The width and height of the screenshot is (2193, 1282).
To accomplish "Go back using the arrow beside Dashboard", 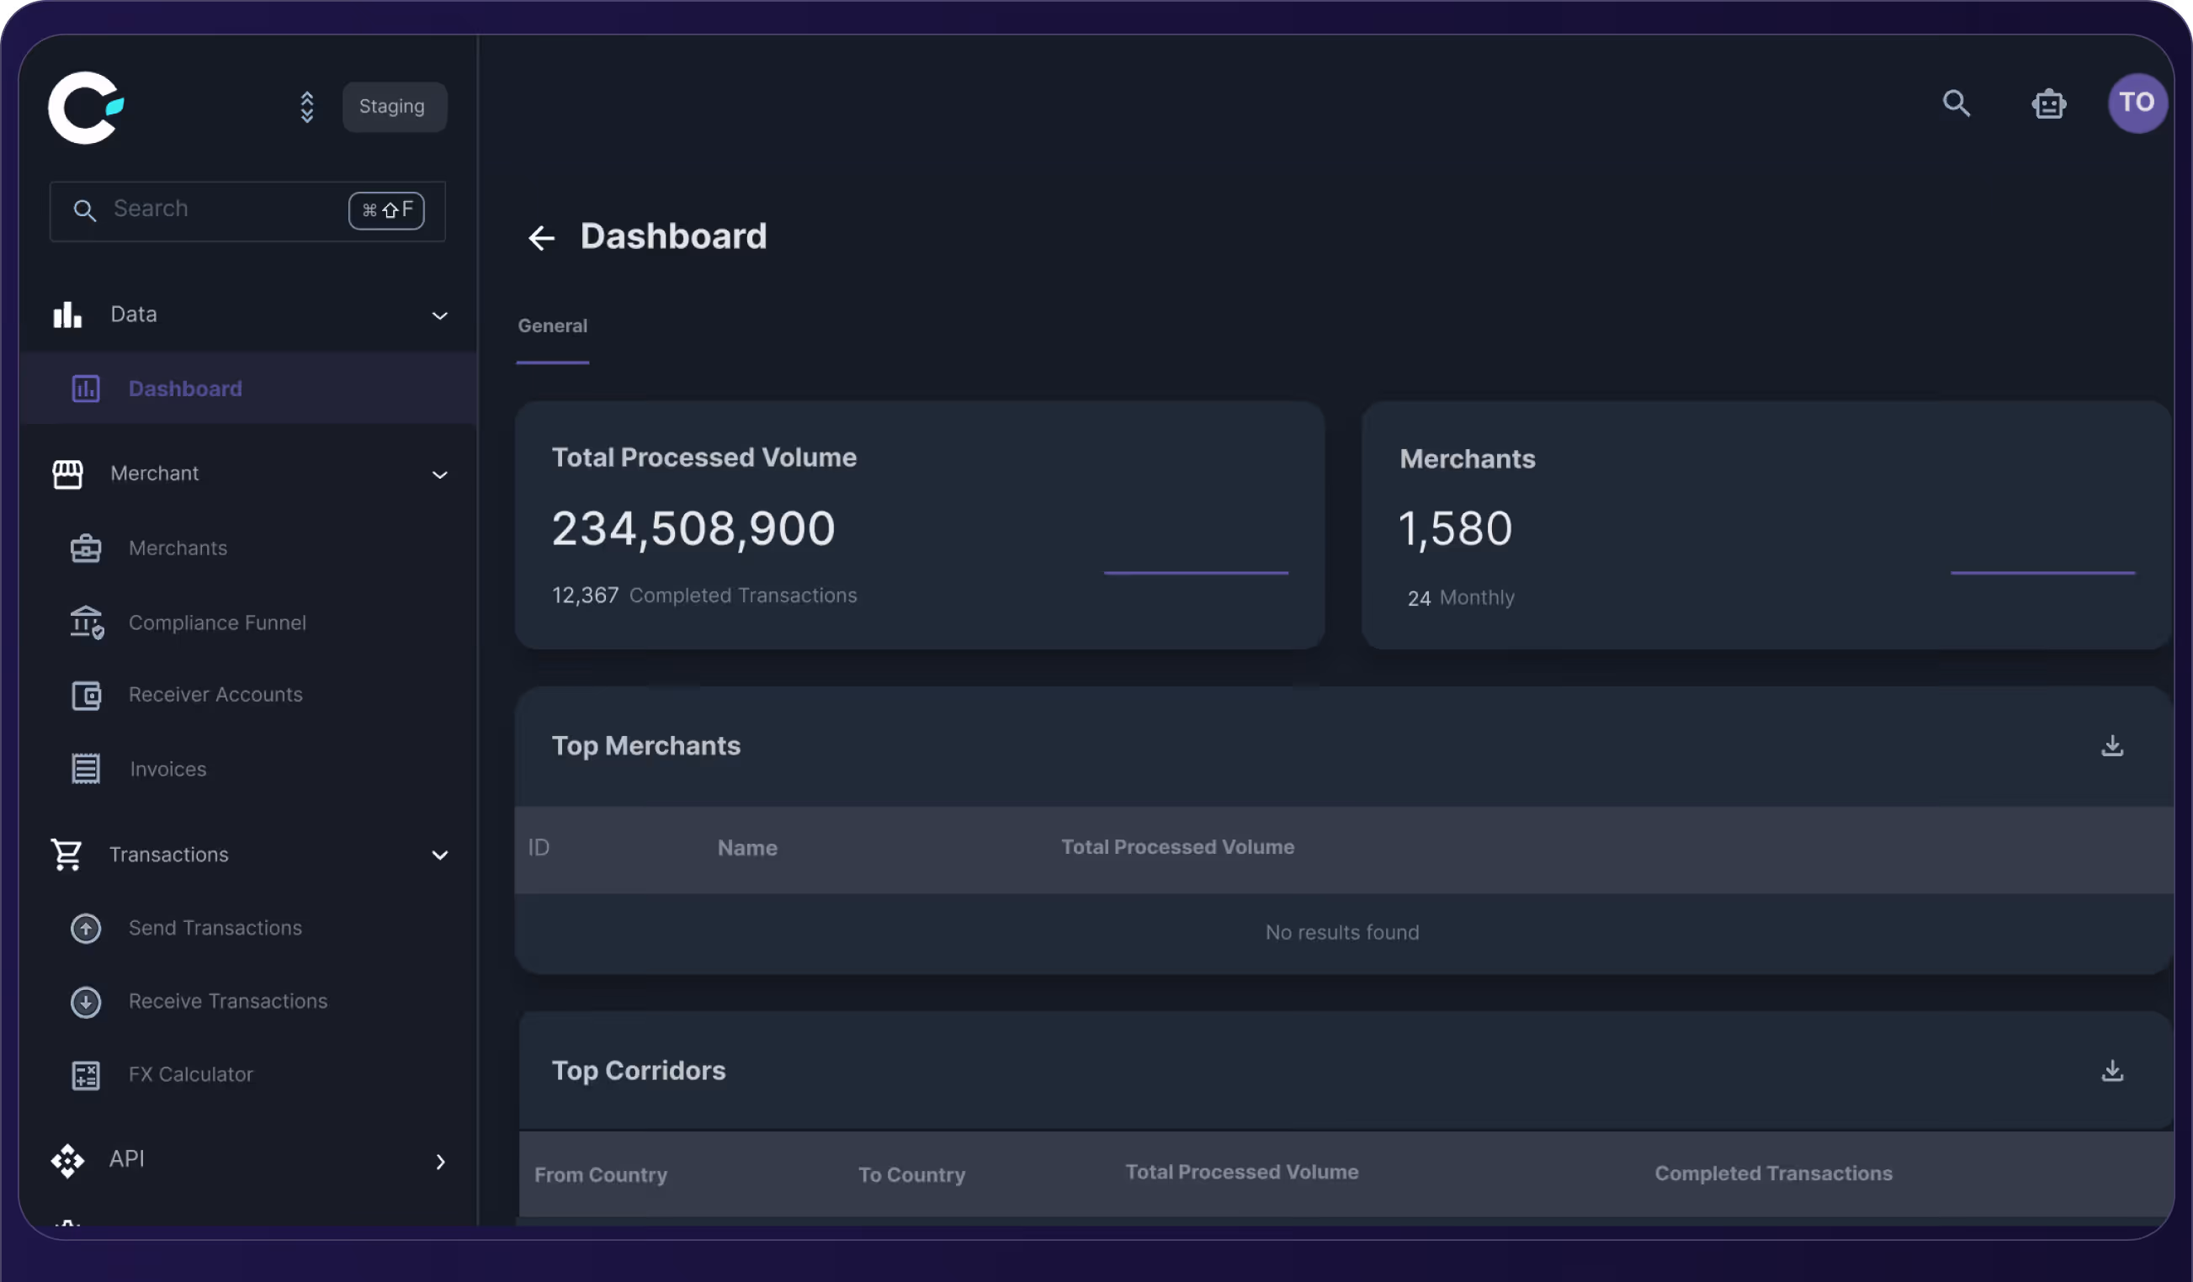I will click(x=541, y=237).
